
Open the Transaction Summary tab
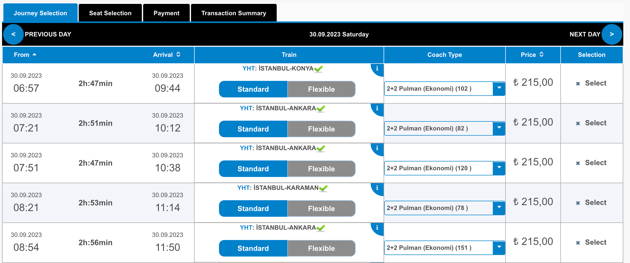click(234, 13)
